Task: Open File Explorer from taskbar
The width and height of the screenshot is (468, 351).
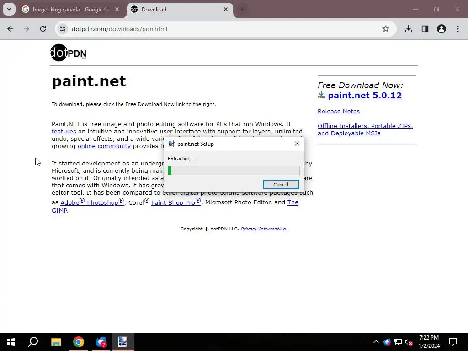Action: [x=56, y=342]
